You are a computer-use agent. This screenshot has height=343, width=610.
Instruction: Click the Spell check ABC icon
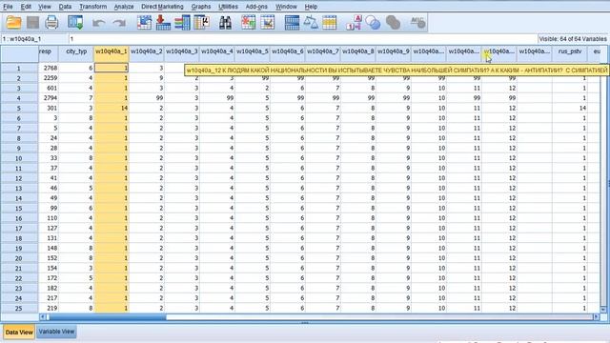(x=417, y=23)
